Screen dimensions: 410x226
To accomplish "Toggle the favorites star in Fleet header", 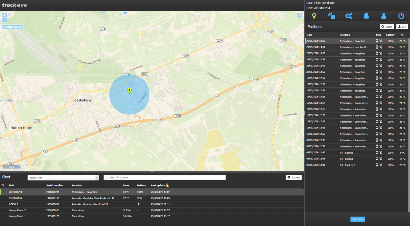I will tap(3, 185).
